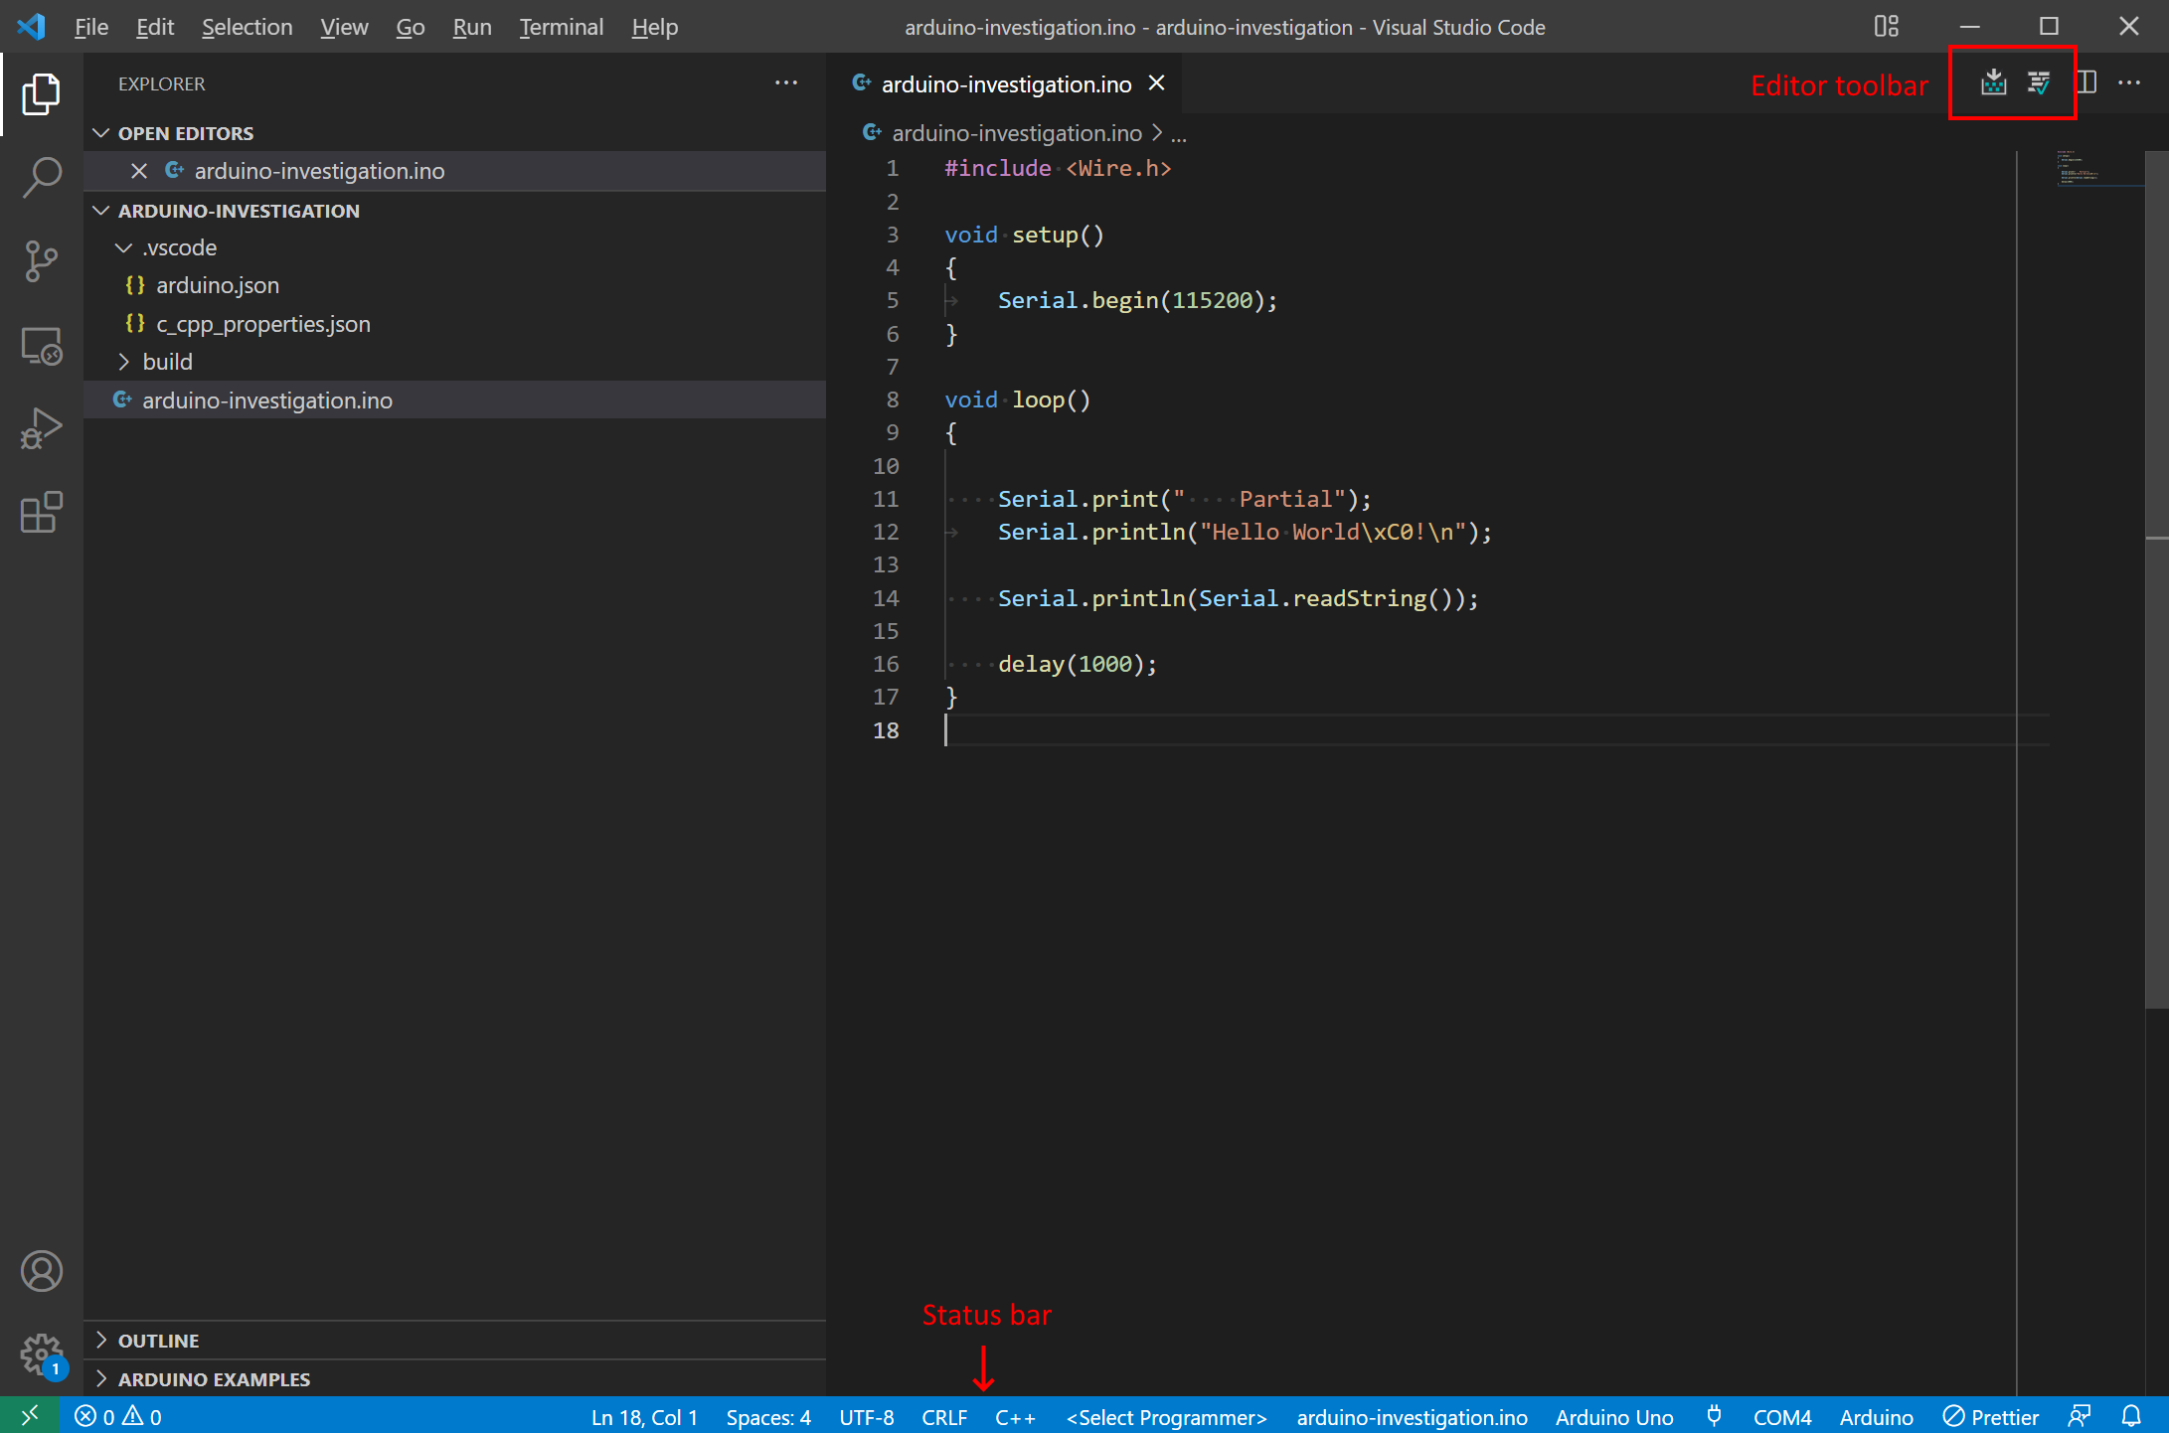Open the feedback icon in status bar
The height and width of the screenshot is (1433, 2169).
[2079, 1416]
